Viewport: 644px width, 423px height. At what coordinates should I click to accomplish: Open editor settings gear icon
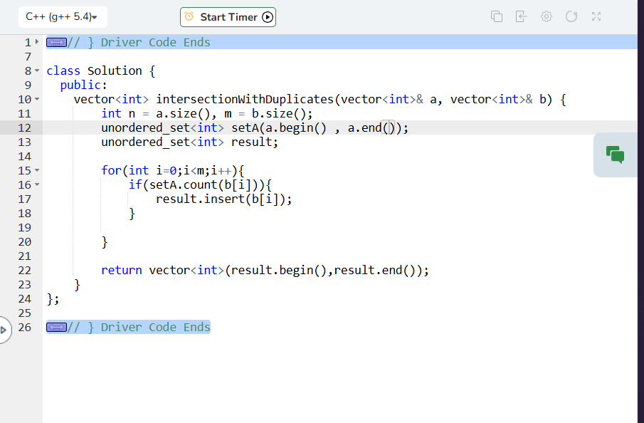click(x=547, y=17)
